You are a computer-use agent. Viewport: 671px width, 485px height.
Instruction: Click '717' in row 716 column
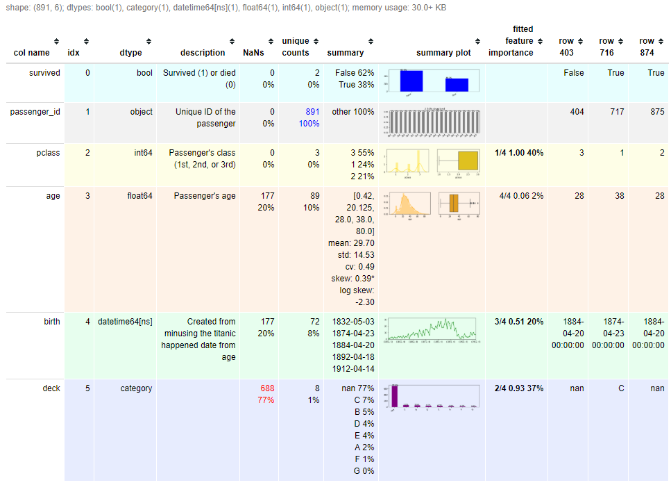point(617,112)
